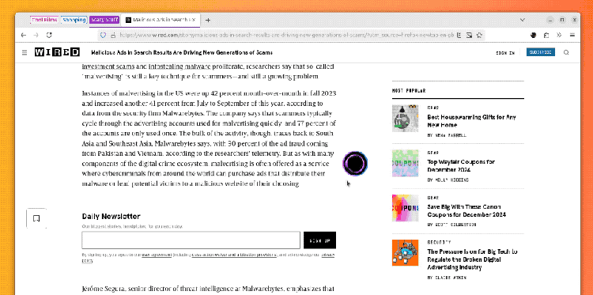Click the Housewarming Gifts article thumbnail
593x295 pixels.
405,118
